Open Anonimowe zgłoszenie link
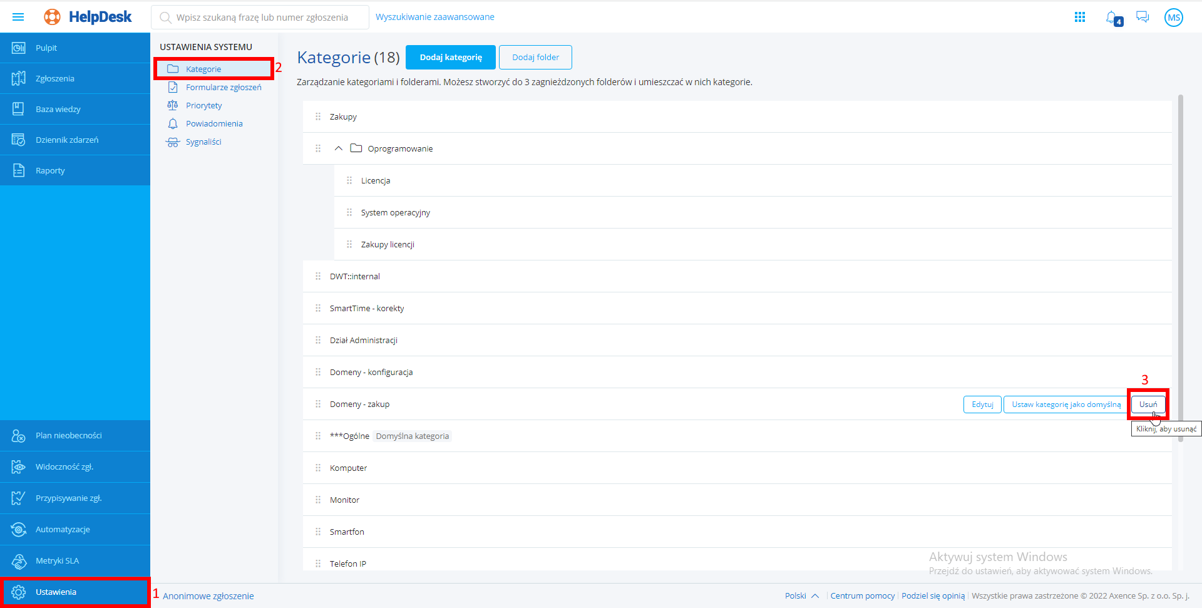1202x608 pixels. [x=208, y=596]
